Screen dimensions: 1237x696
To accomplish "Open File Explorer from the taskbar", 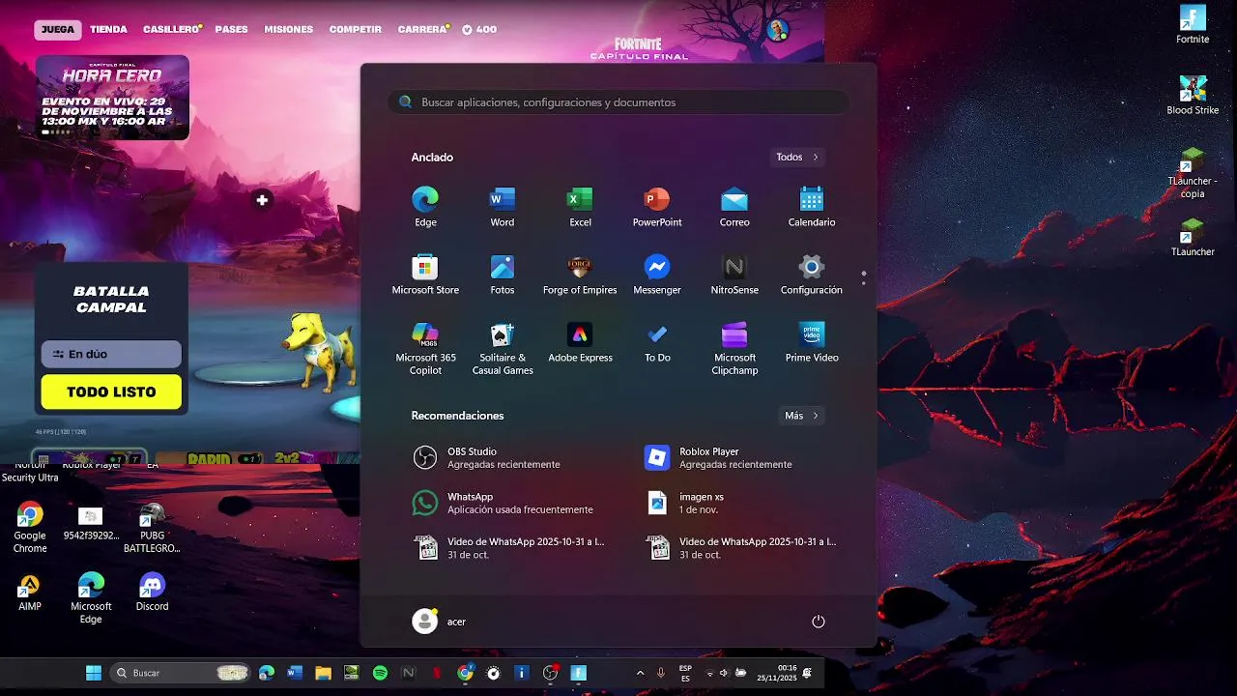I will tap(323, 673).
